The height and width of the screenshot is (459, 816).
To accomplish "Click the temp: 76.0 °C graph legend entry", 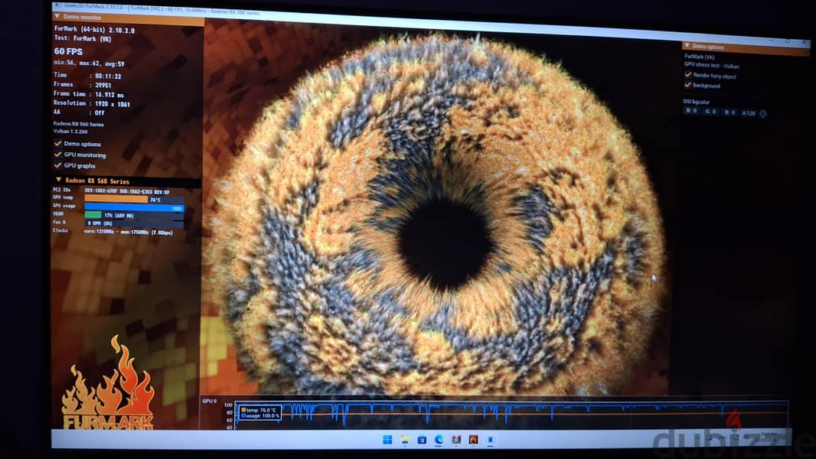I will pos(259,409).
